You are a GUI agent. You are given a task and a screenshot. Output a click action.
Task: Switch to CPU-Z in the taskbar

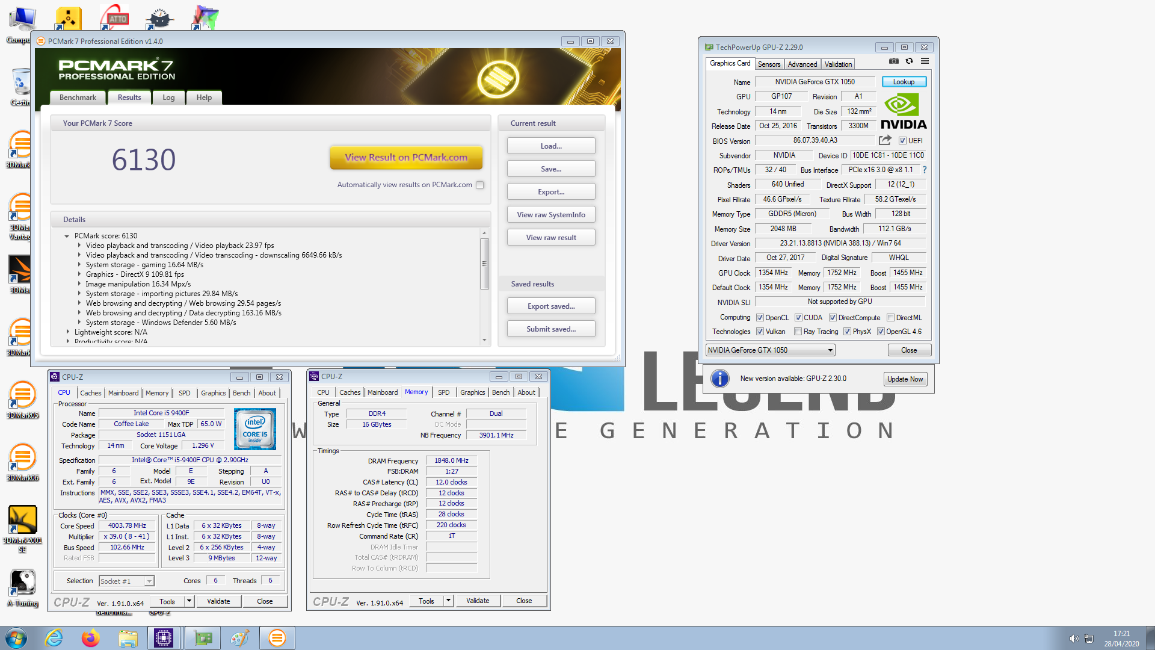(x=164, y=638)
